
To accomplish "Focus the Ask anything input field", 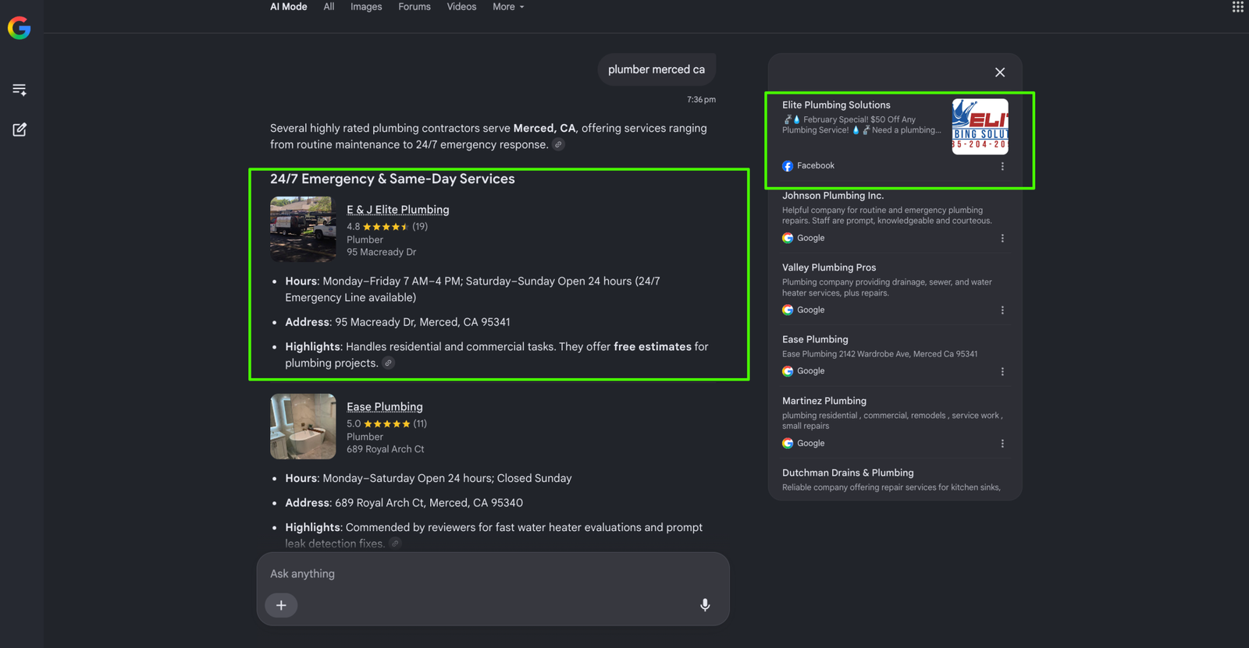I will coord(493,574).
